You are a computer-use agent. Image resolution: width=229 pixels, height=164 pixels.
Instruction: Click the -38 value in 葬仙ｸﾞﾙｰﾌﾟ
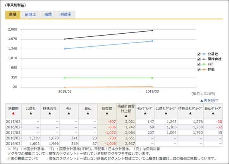[219, 121]
